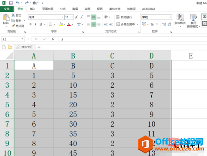Click the insert function fx icon
This screenshot has height=156, width=207.
[53, 39]
